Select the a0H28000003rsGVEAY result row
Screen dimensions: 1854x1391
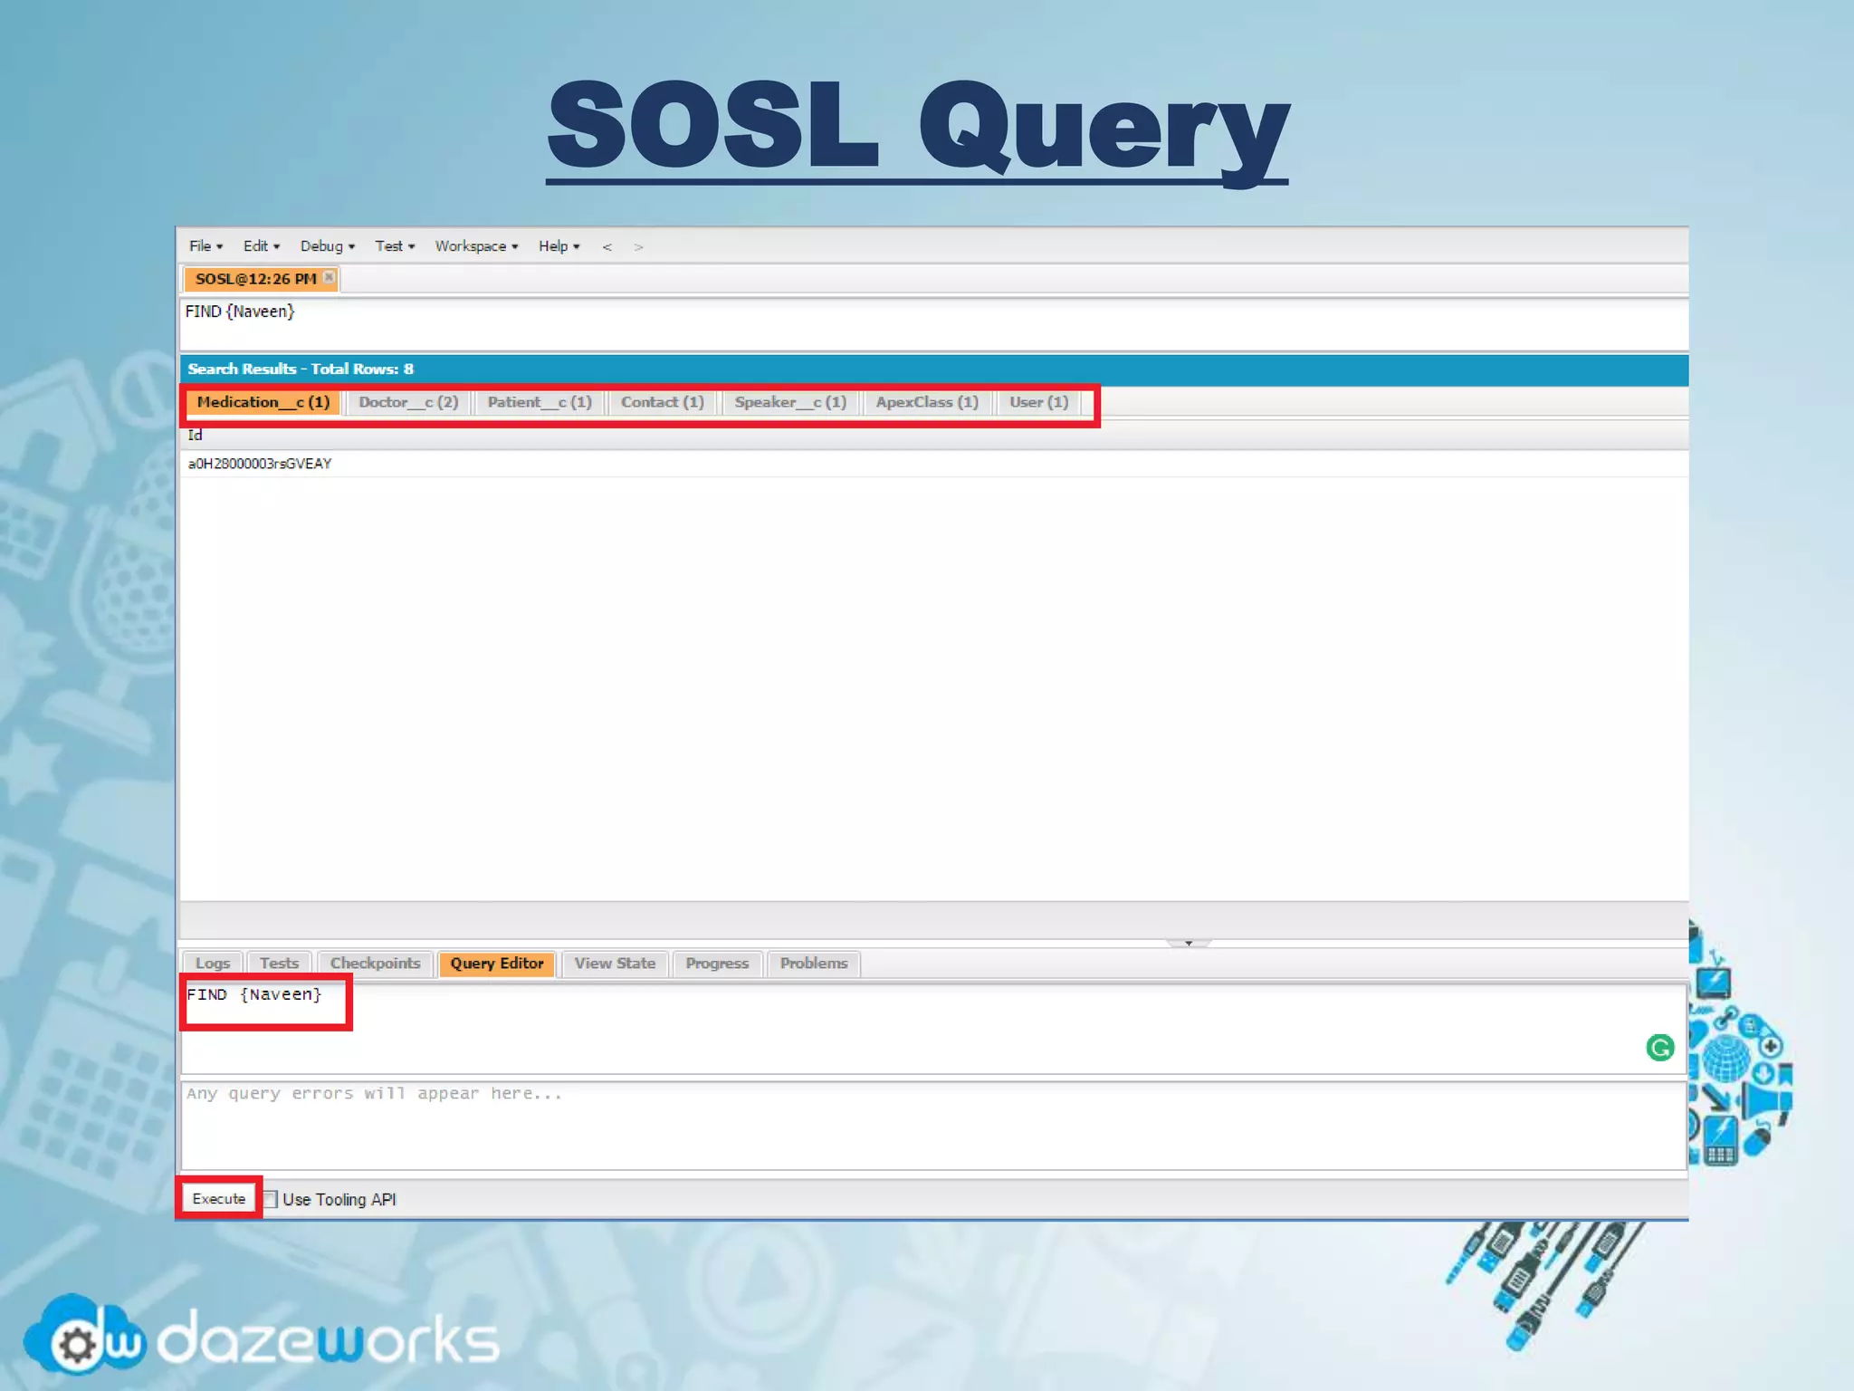click(260, 464)
